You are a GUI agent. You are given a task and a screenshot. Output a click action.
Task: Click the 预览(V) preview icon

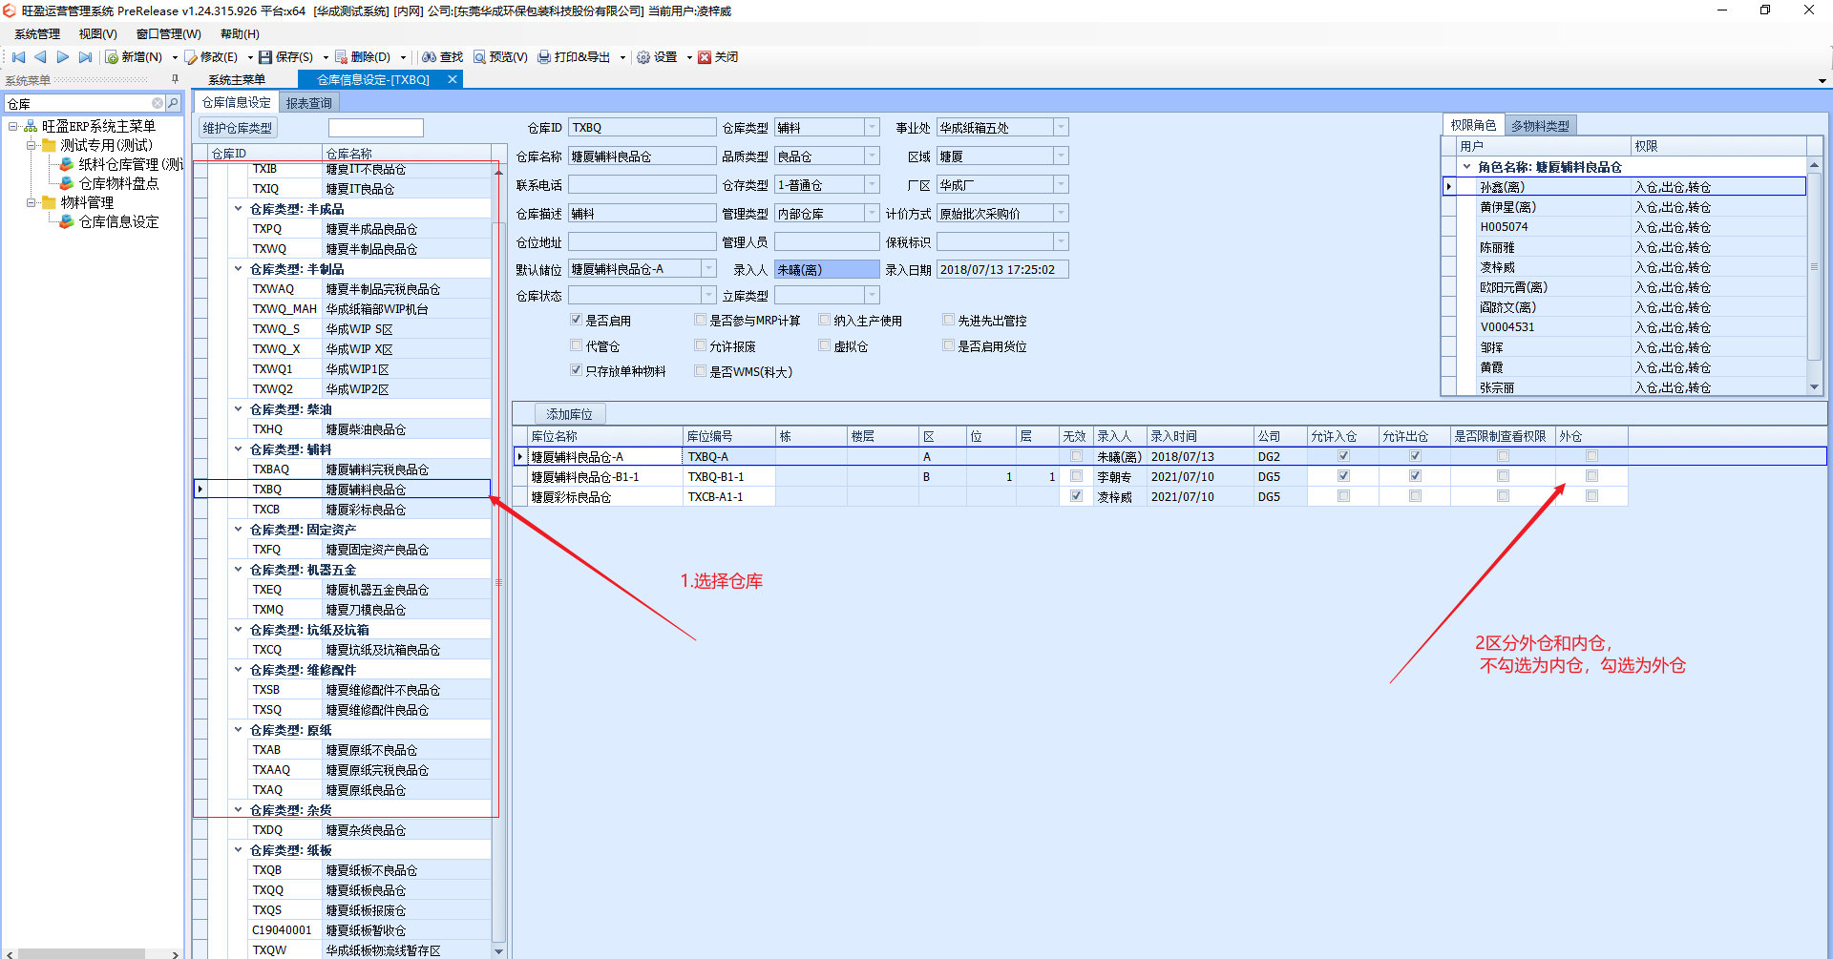pos(479,57)
